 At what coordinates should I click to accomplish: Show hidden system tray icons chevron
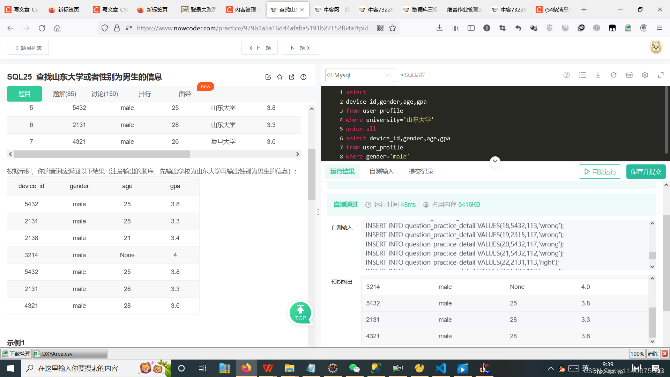point(551,368)
